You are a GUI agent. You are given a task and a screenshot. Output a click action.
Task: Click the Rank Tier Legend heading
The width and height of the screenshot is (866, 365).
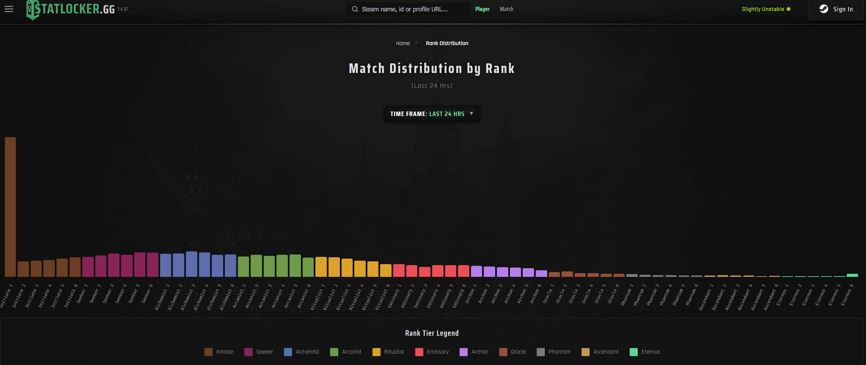click(432, 333)
